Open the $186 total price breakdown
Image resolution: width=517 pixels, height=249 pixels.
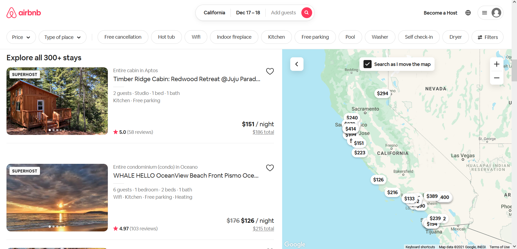tap(263, 132)
